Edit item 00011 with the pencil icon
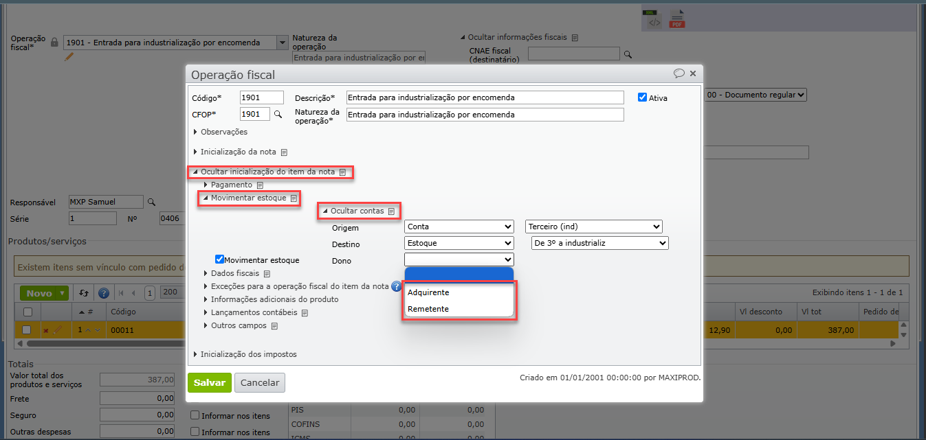926x440 pixels. [x=58, y=330]
